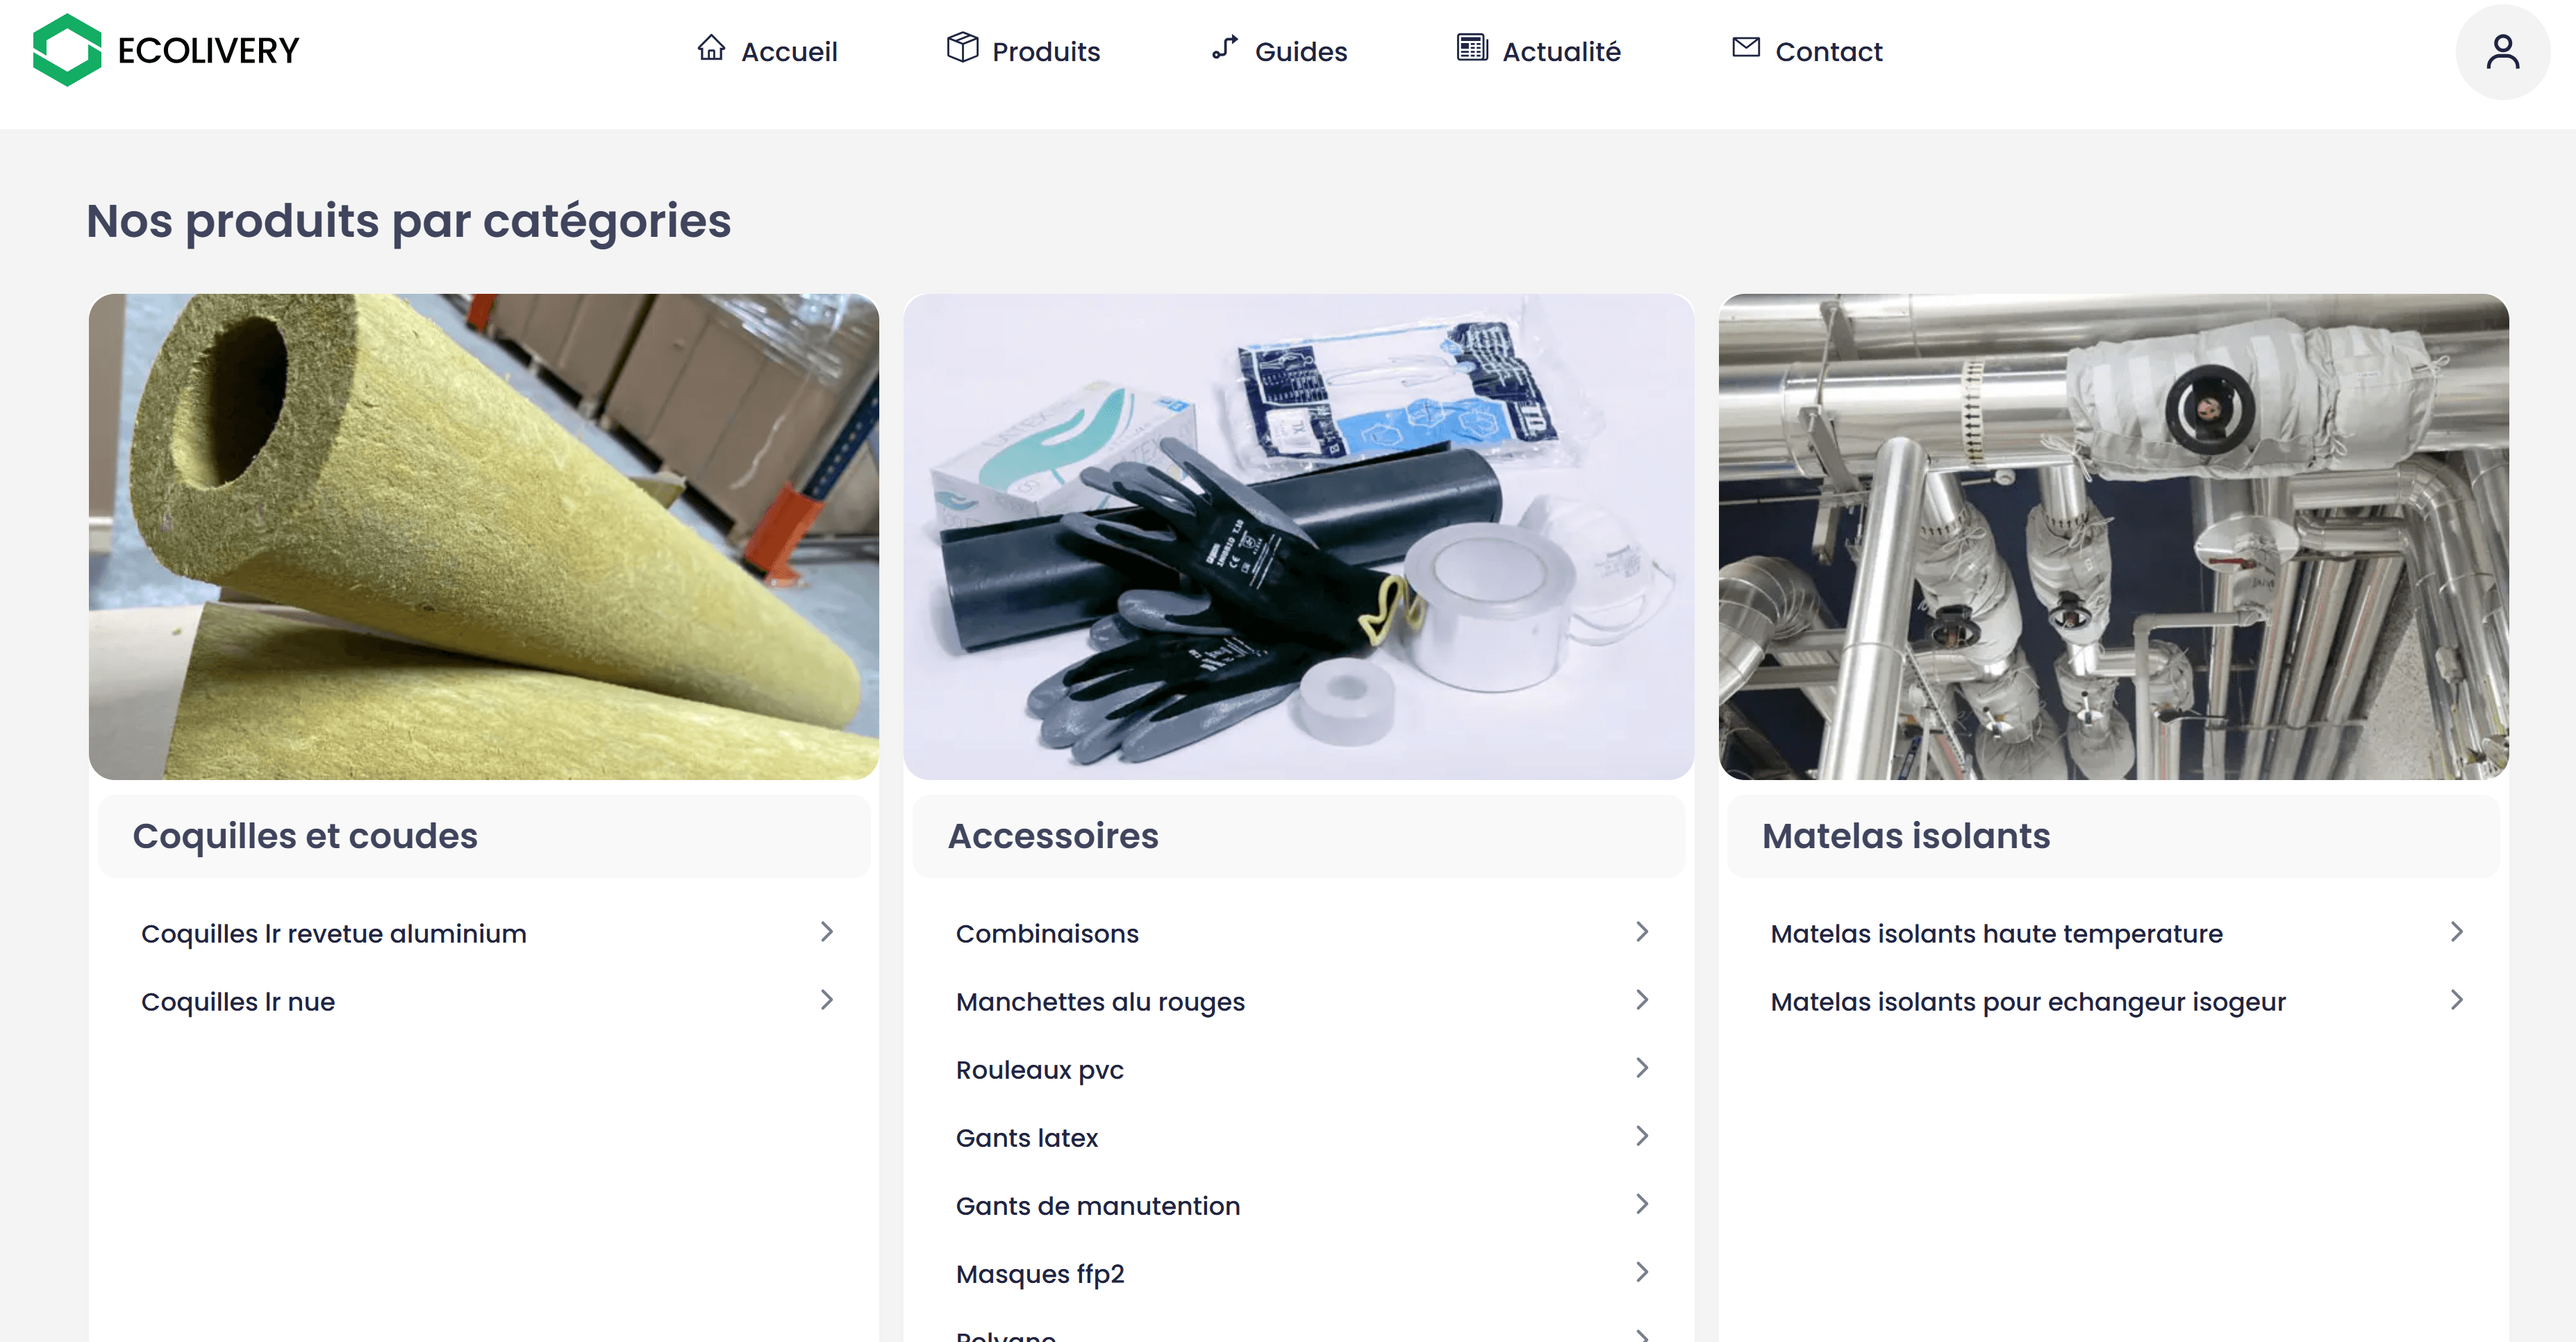Click the chevron next to Coquilles lr nue
2576x1342 pixels.
[x=827, y=1000]
